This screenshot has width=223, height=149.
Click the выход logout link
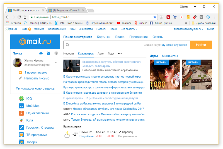click(211, 29)
